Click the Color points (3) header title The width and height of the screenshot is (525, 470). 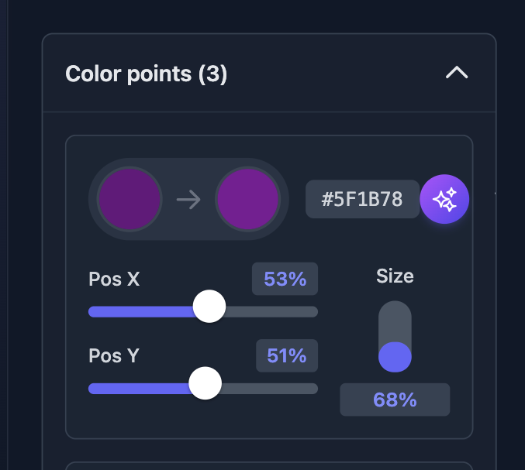point(146,74)
